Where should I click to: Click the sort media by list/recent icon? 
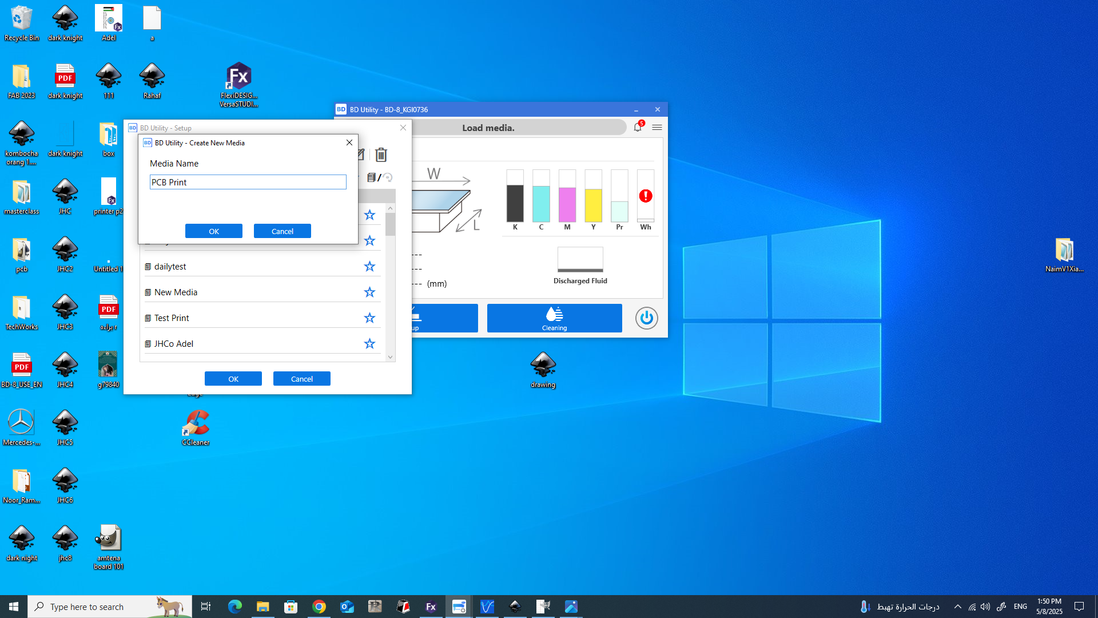click(x=380, y=177)
